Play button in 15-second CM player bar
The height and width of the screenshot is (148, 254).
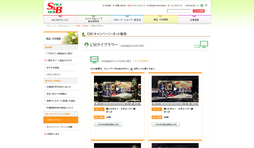click(95, 104)
